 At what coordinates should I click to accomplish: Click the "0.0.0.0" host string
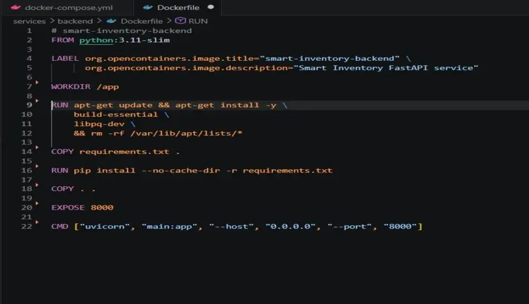290,227
